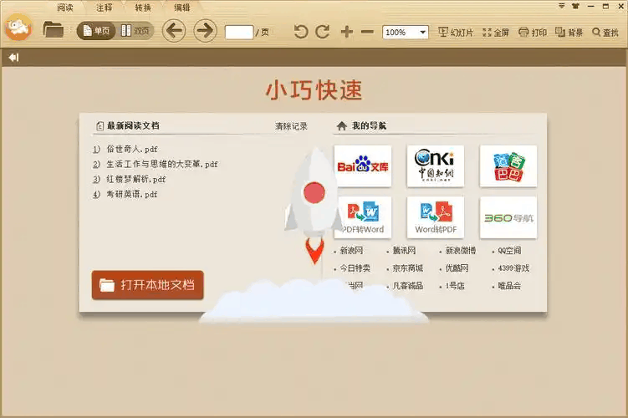This screenshot has width=628, height=418.
Task: Start slideshow with 幻灯片 button
Action: point(456,33)
